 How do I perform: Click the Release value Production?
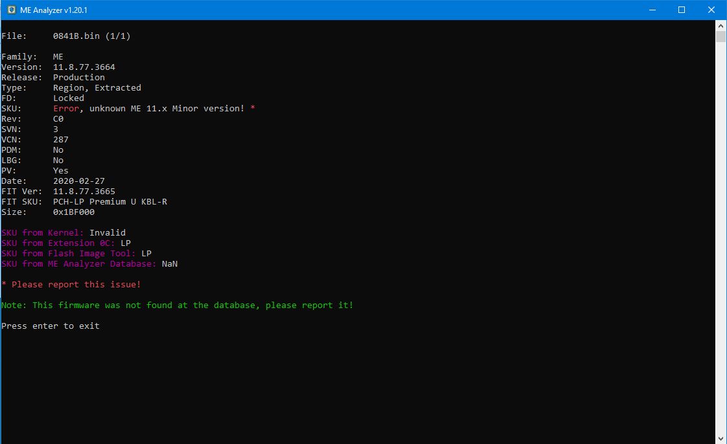pyautogui.click(x=79, y=77)
